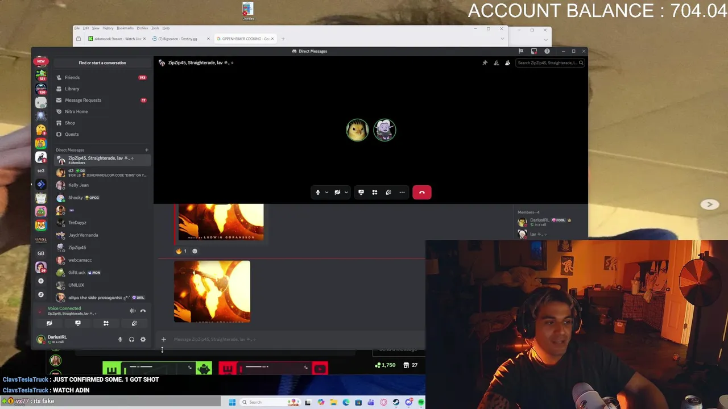Open the server icon with 120 badge
Screen dimensions: 728x409
pyautogui.click(x=40, y=89)
